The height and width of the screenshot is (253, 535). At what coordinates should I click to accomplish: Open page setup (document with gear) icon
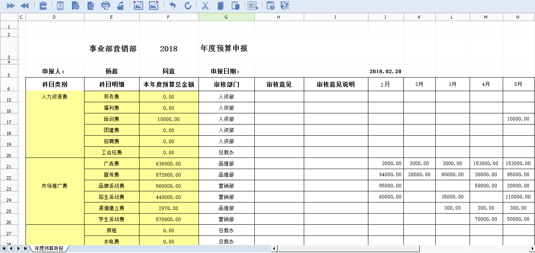click(x=75, y=6)
